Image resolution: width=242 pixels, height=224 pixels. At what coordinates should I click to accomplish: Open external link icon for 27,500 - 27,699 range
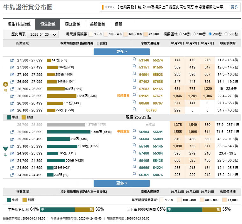pos(12,60)
